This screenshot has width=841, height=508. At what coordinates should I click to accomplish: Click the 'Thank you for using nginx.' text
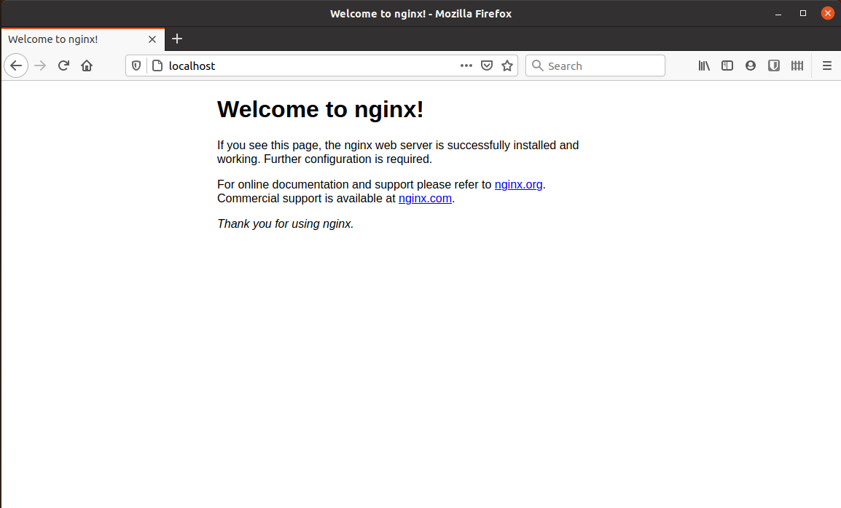(x=286, y=224)
